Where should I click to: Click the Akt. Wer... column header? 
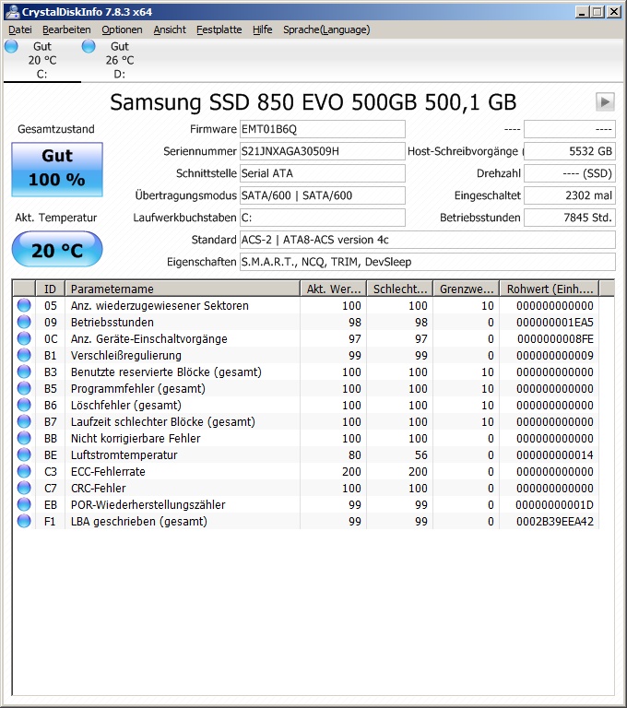pyautogui.click(x=334, y=289)
